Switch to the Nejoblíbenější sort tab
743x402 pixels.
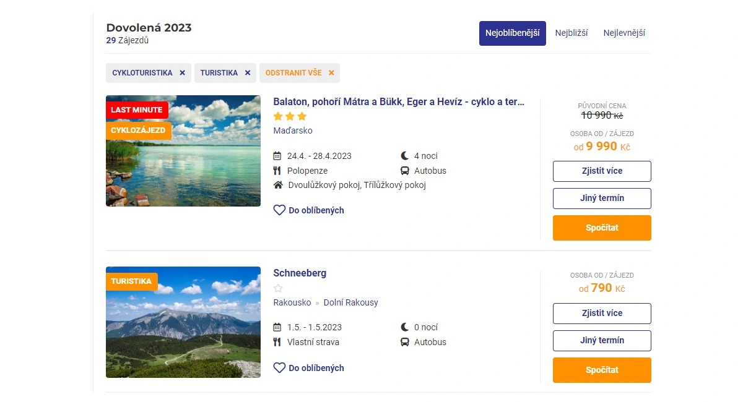512,33
